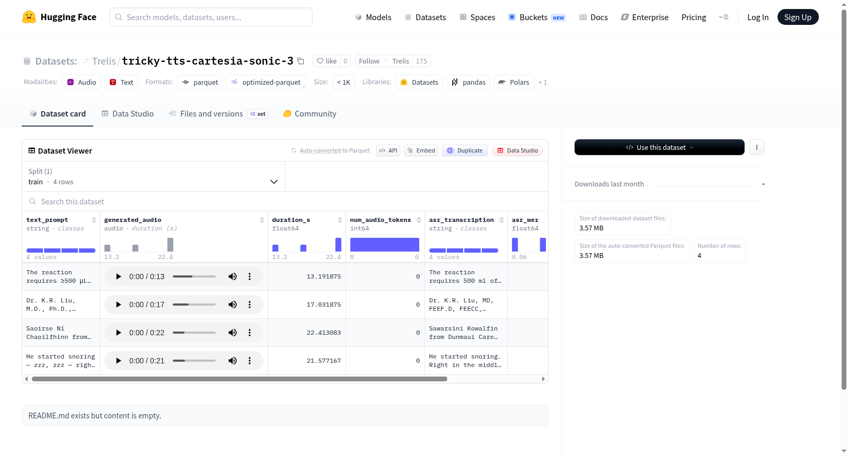Duplicate the dataset
Image resolution: width=848 pixels, height=456 pixels.
click(465, 150)
